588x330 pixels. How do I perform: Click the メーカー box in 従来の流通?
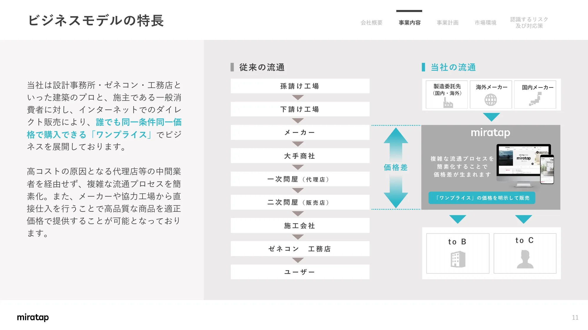[x=300, y=133]
